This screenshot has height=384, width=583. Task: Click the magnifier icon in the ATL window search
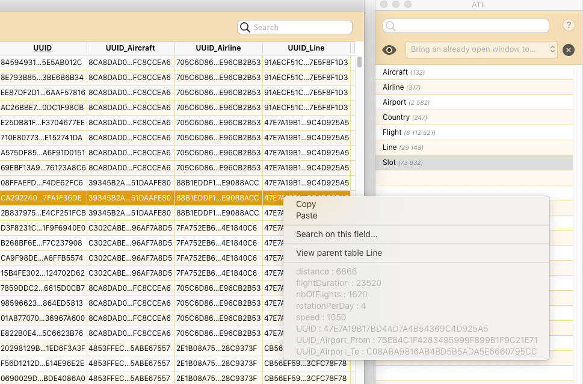[390, 26]
